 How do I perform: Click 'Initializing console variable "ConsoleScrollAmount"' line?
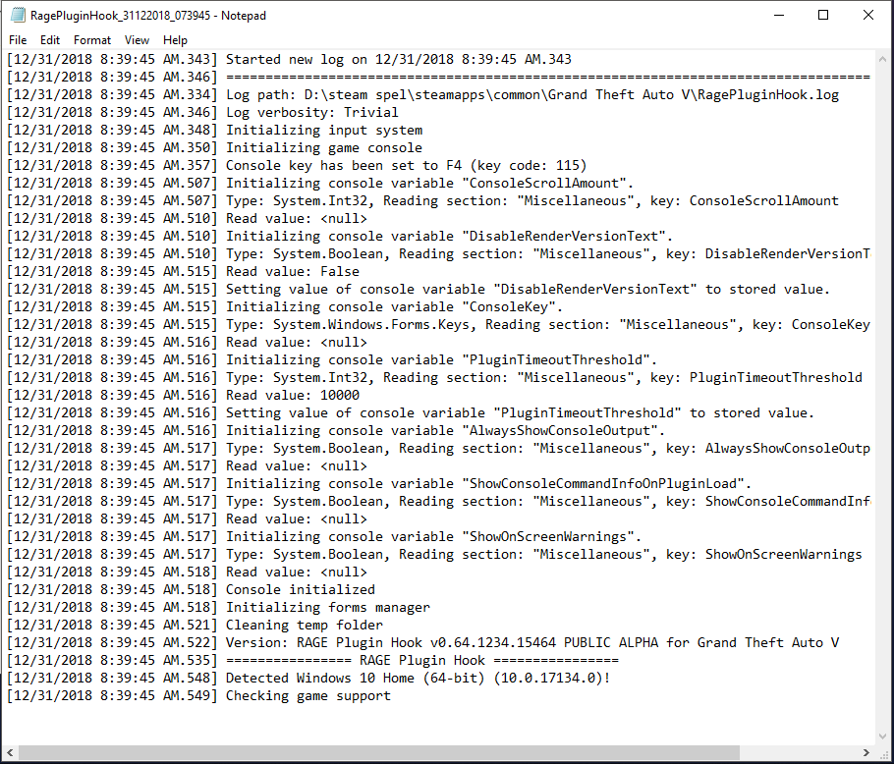[x=320, y=183]
